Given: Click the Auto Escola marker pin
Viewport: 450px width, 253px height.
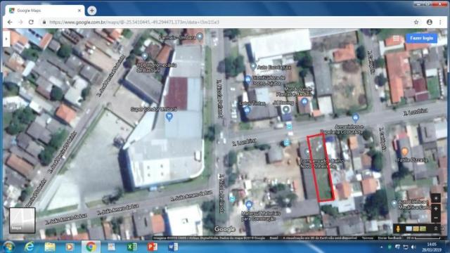Looking at the screenshot, I should [253, 67].
